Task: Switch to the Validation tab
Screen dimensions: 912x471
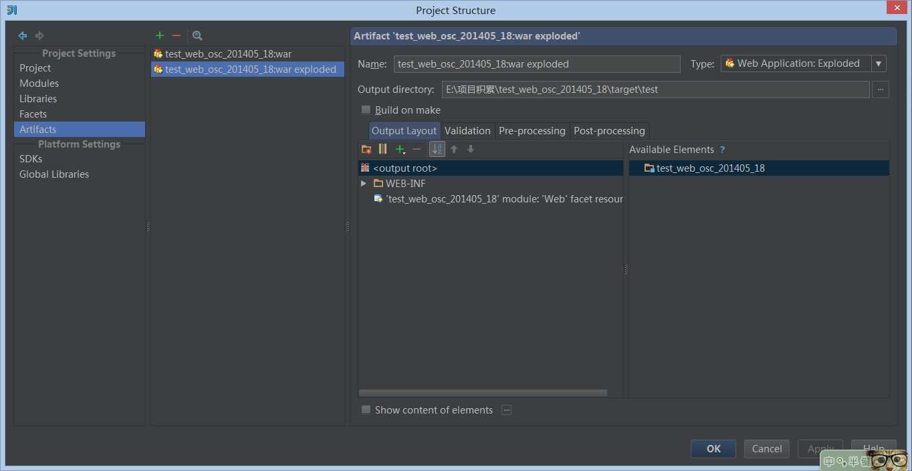Action: pyautogui.click(x=467, y=130)
